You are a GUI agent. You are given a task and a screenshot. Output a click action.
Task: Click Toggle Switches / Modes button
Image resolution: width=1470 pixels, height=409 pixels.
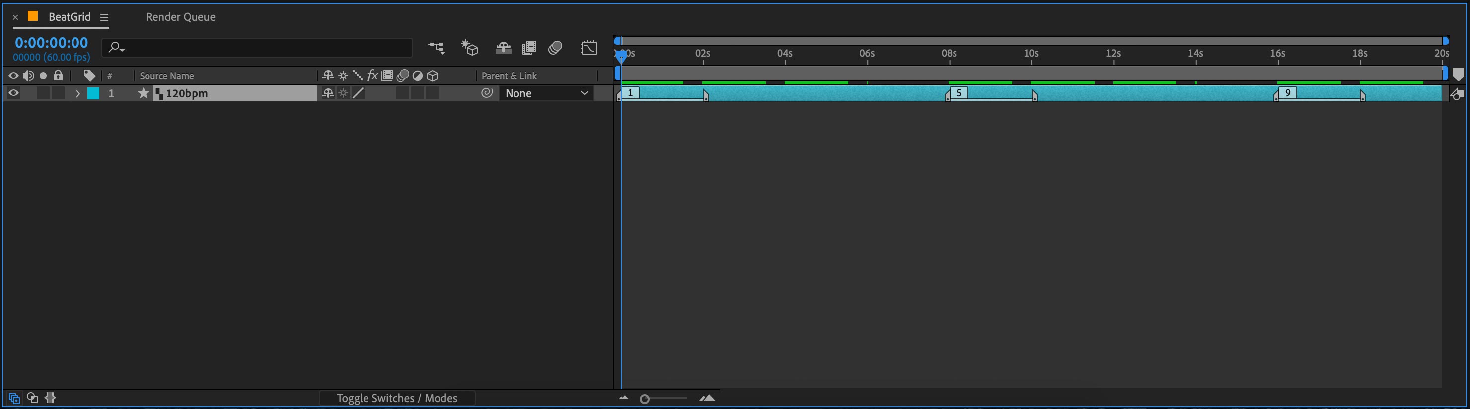[x=397, y=398]
